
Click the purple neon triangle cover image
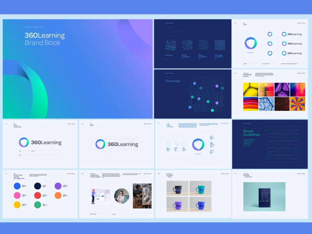point(282,90)
